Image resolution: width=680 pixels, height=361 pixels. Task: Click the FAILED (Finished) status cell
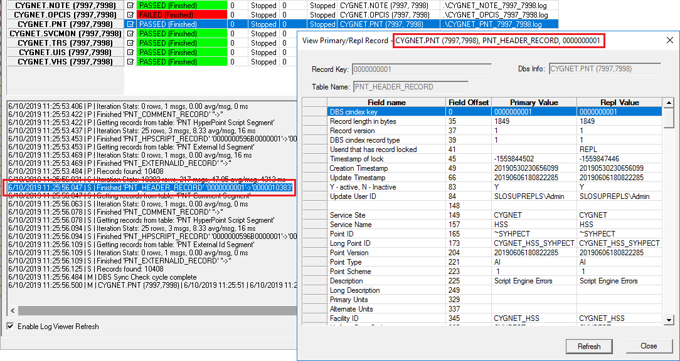coord(182,15)
